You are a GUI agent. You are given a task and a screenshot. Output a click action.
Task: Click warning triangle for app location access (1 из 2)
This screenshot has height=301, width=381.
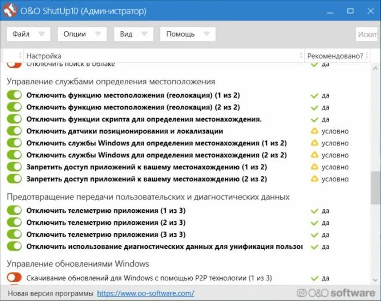(315, 167)
